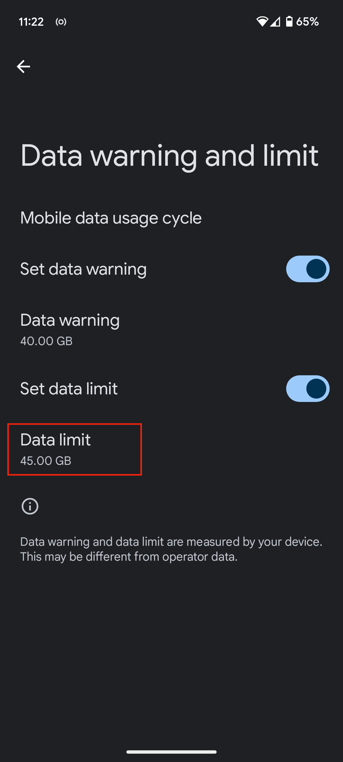Tap the Set data limit label
Viewport: 343px width, 762px height.
point(69,389)
